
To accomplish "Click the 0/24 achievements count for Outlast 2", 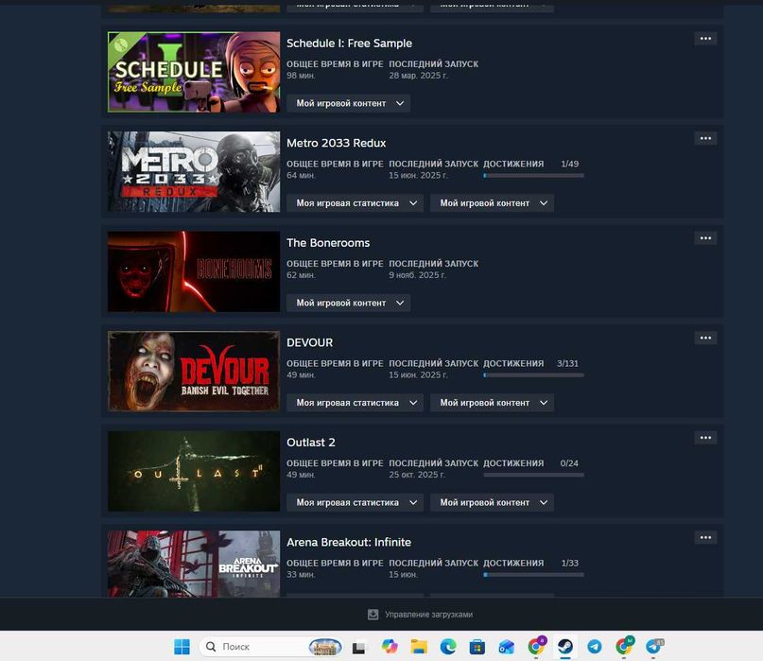I will 569,463.
